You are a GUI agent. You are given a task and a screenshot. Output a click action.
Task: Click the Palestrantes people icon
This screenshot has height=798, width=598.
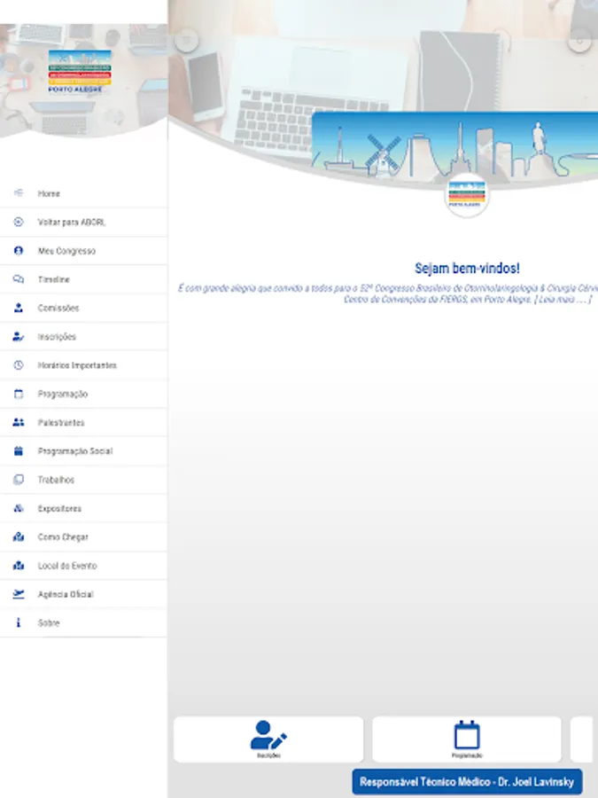19,422
